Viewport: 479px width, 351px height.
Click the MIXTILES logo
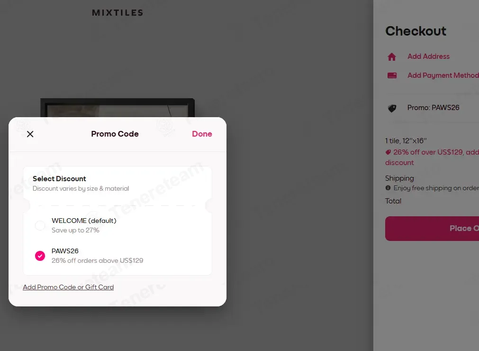coord(117,13)
